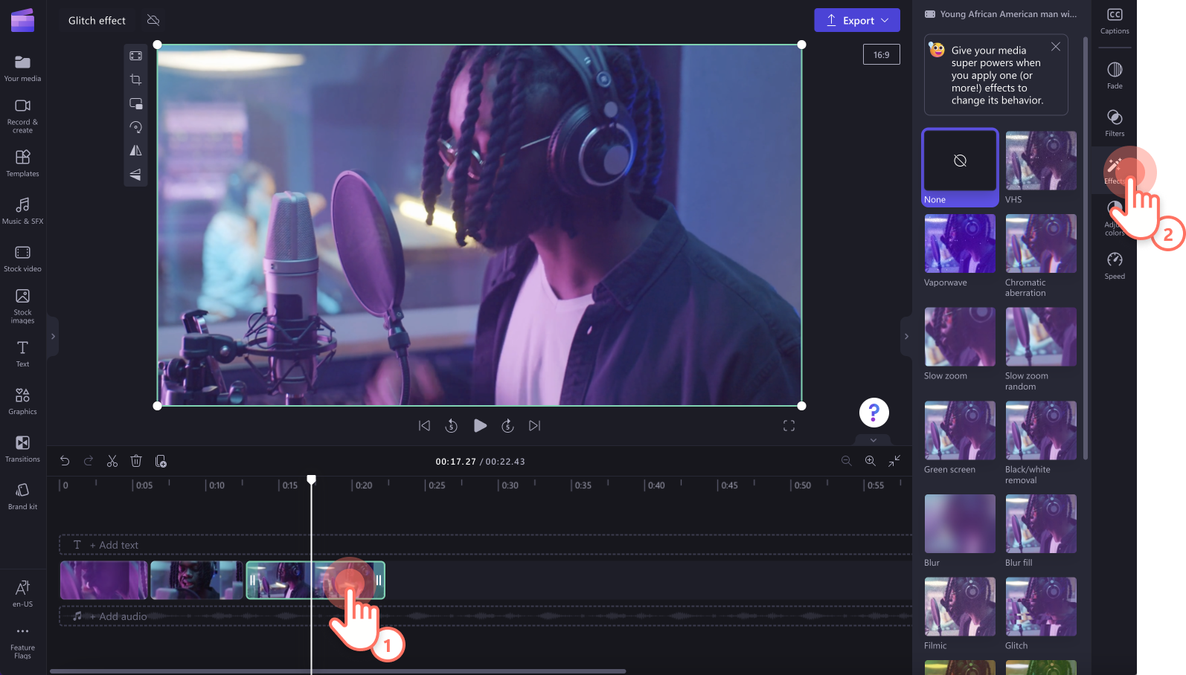
Task: Open Music & SFX library
Action: point(22,211)
